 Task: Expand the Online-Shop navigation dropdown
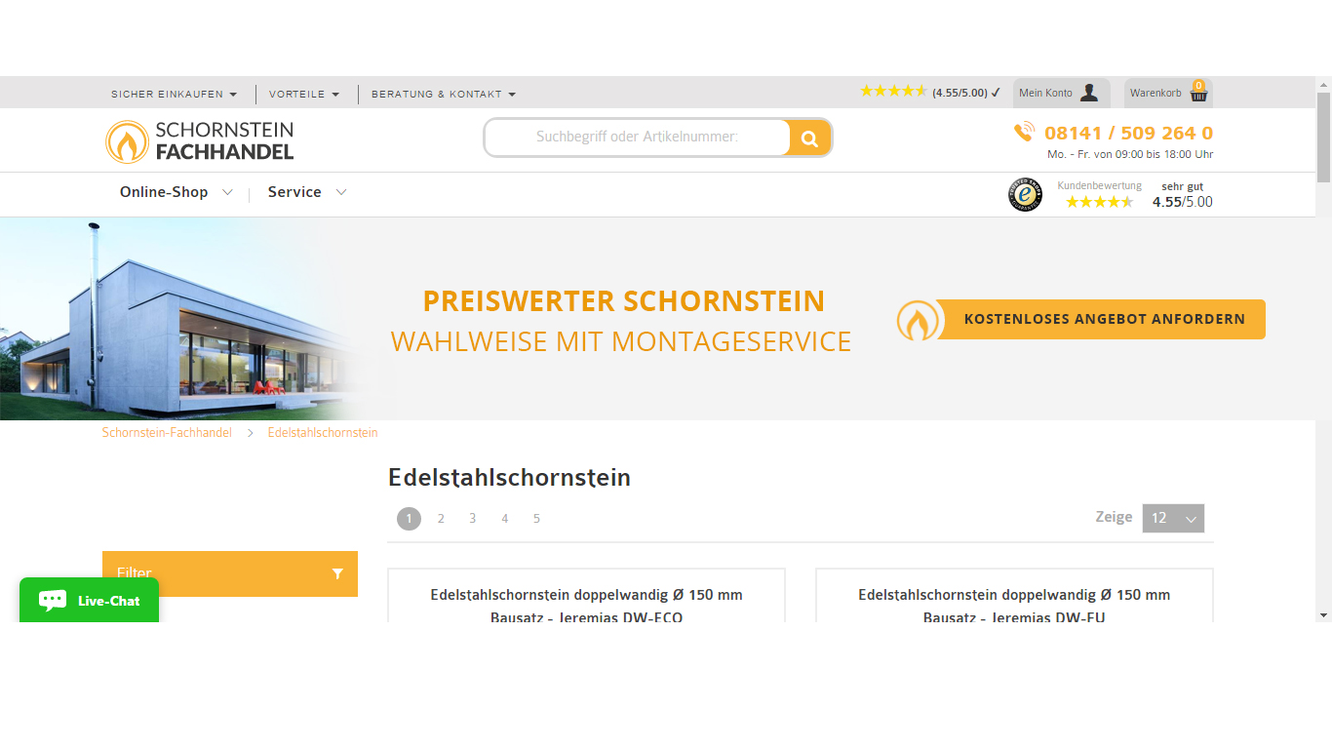[176, 192]
